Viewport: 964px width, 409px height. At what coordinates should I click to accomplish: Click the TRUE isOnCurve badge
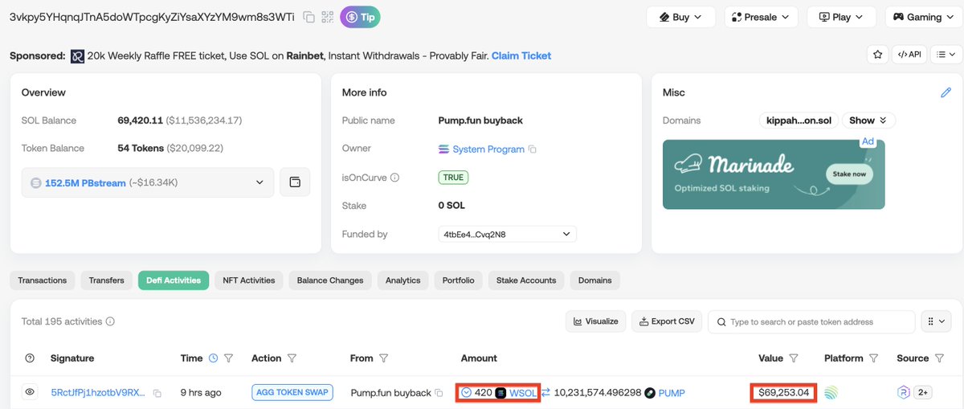click(x=453, y=178)
